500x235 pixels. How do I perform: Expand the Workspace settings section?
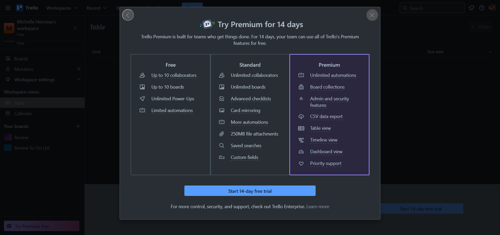(79, 79)
